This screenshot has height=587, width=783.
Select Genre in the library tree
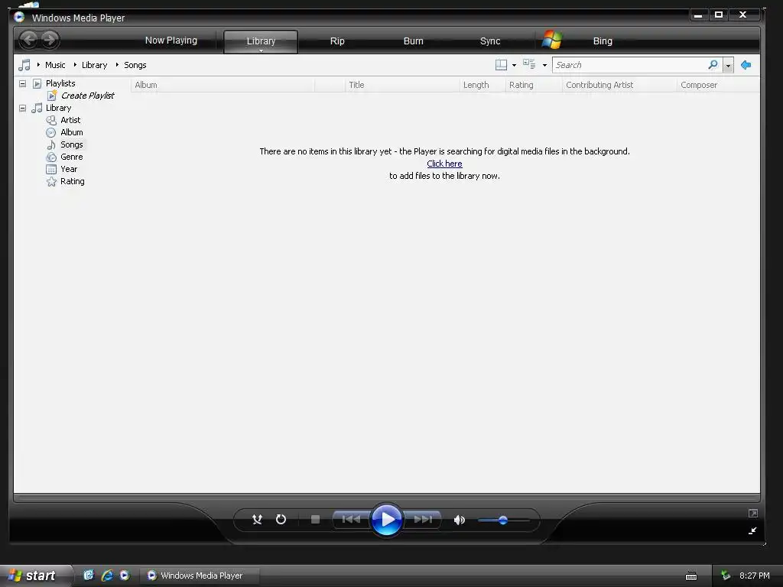click(71, 157)
